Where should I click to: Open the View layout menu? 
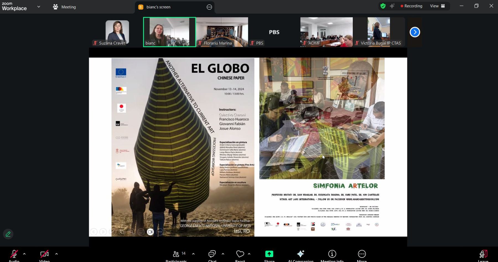coord(437,6)
